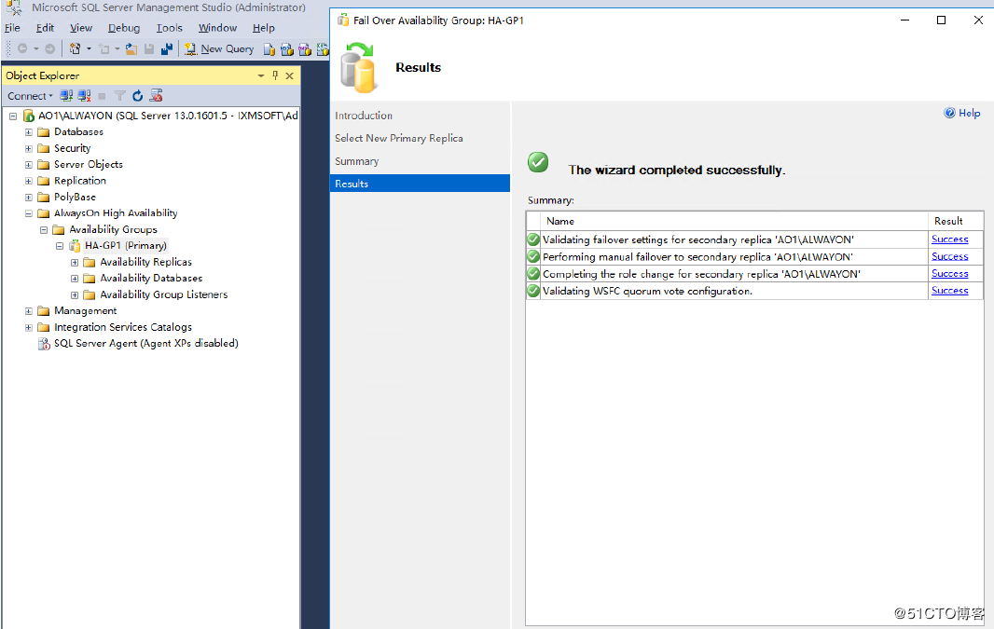
Task: Click New Query in the SSMS toolbar
Action: click(219, 48)
